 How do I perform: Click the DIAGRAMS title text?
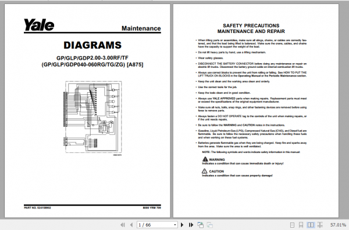click(92, 45)
